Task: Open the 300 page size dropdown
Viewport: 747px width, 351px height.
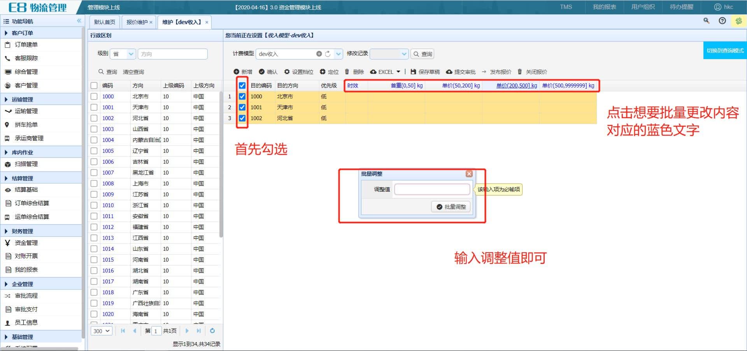Action: [102, 331]
